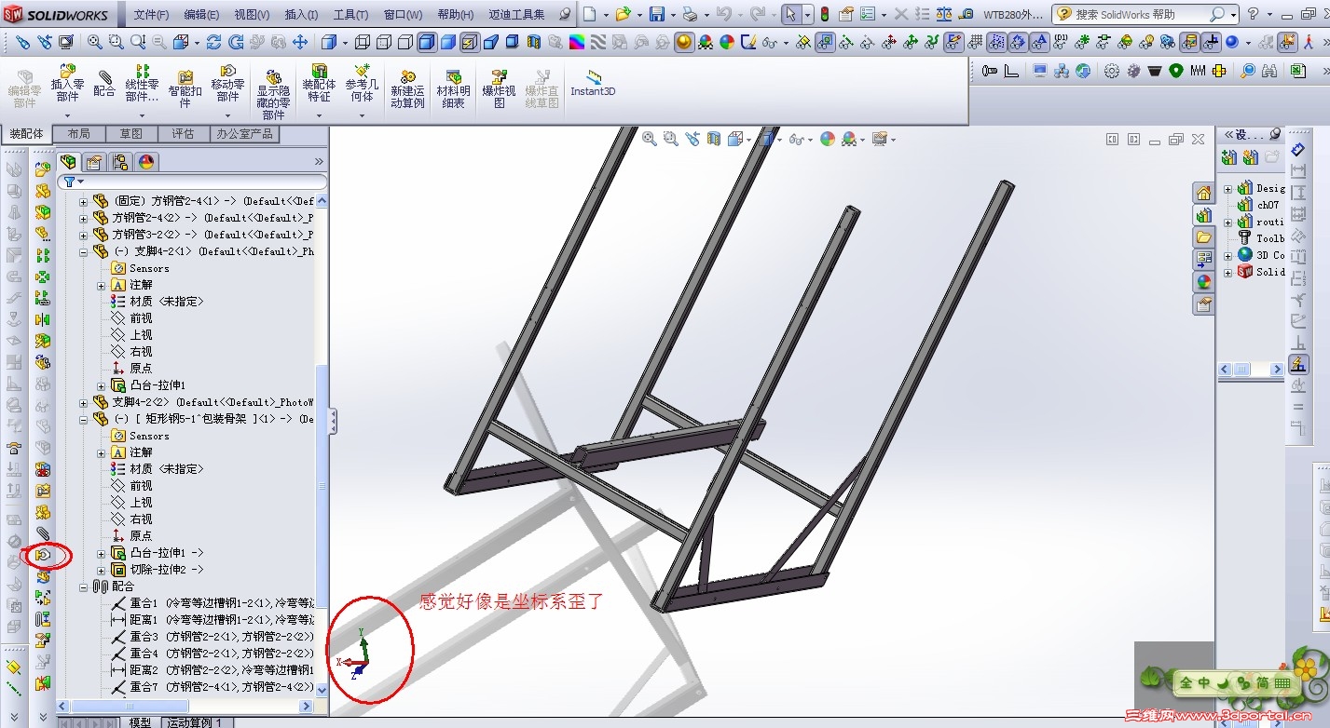Choose Zoom to Area in heads-up view toolbar
The image size is (1330, 728).
pyautogui.click(x=671, y=139)
